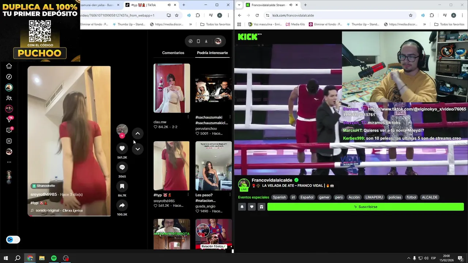This screenshot has width=468, height=263.
Task: Open Francovidalalcalde channel avatar
Action: pos(244,184)
